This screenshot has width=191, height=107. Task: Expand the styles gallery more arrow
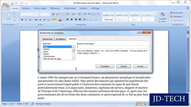156,20
